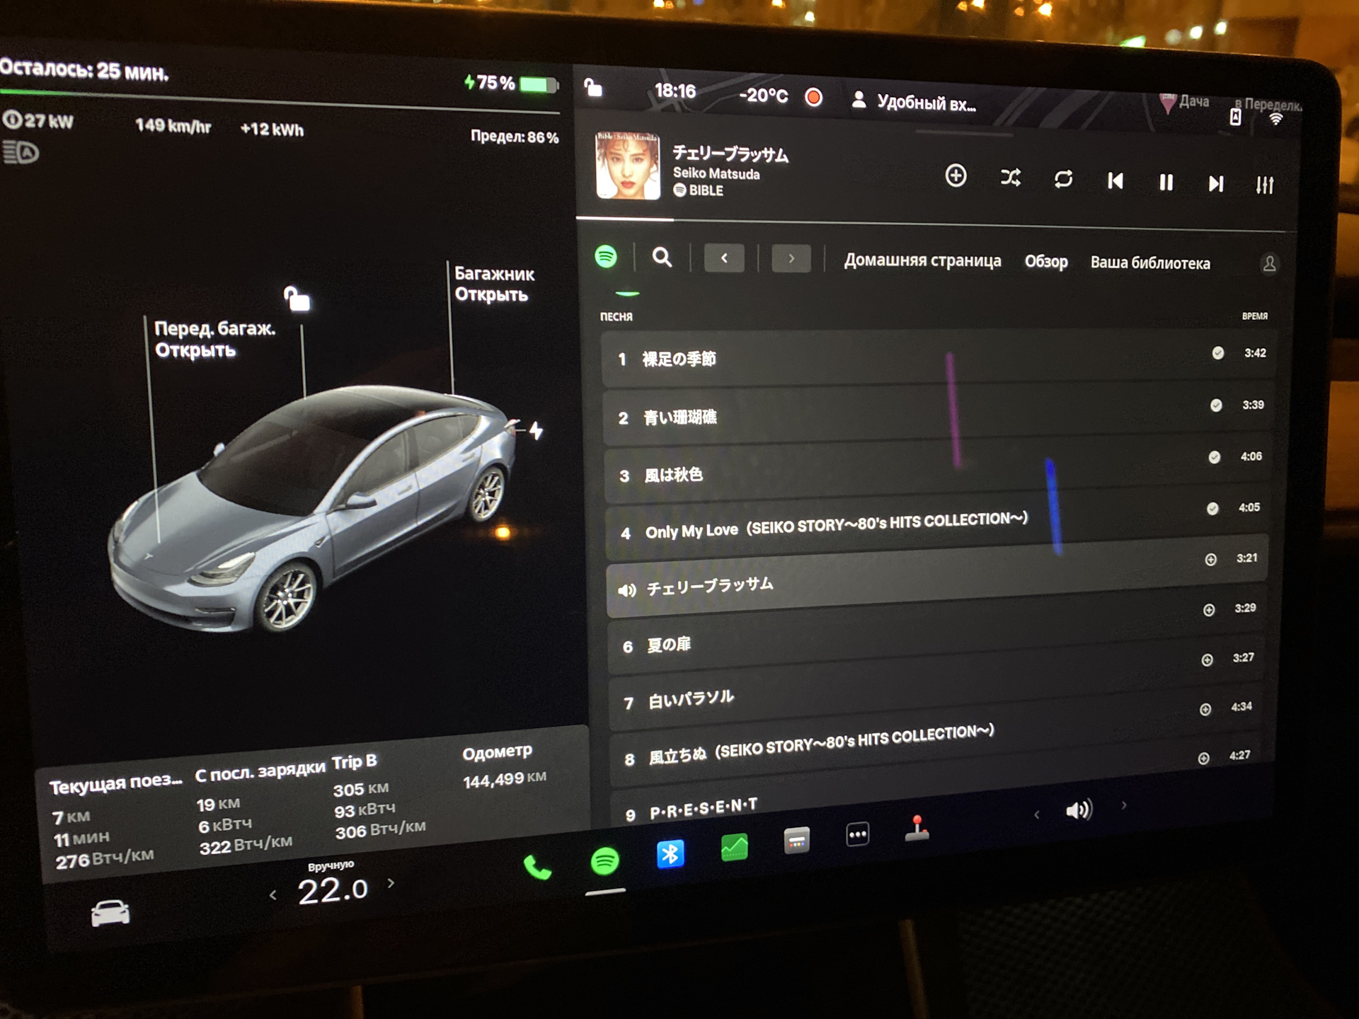Screen dimensions: 1359x1019
Task: Open the rear trunk Багажник Открыть
Action: 494,284
